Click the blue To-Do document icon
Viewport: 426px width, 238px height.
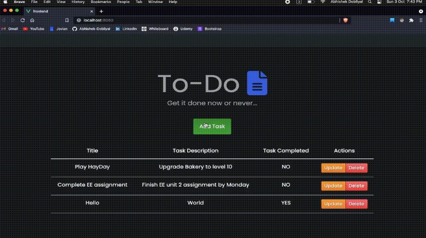point(257,83)
